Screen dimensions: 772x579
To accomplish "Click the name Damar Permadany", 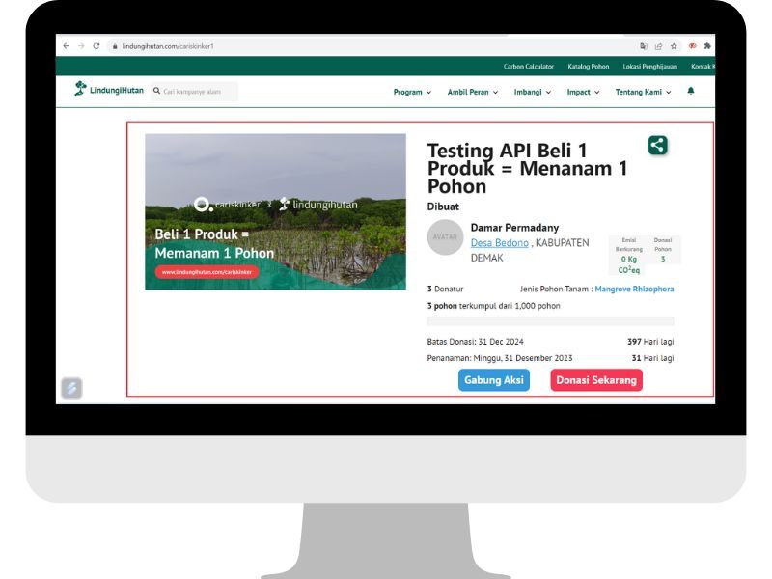I will [x=514, y=228].
